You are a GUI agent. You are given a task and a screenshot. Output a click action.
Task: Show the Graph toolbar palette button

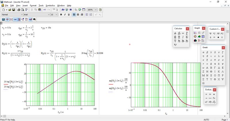coord(7,19)
